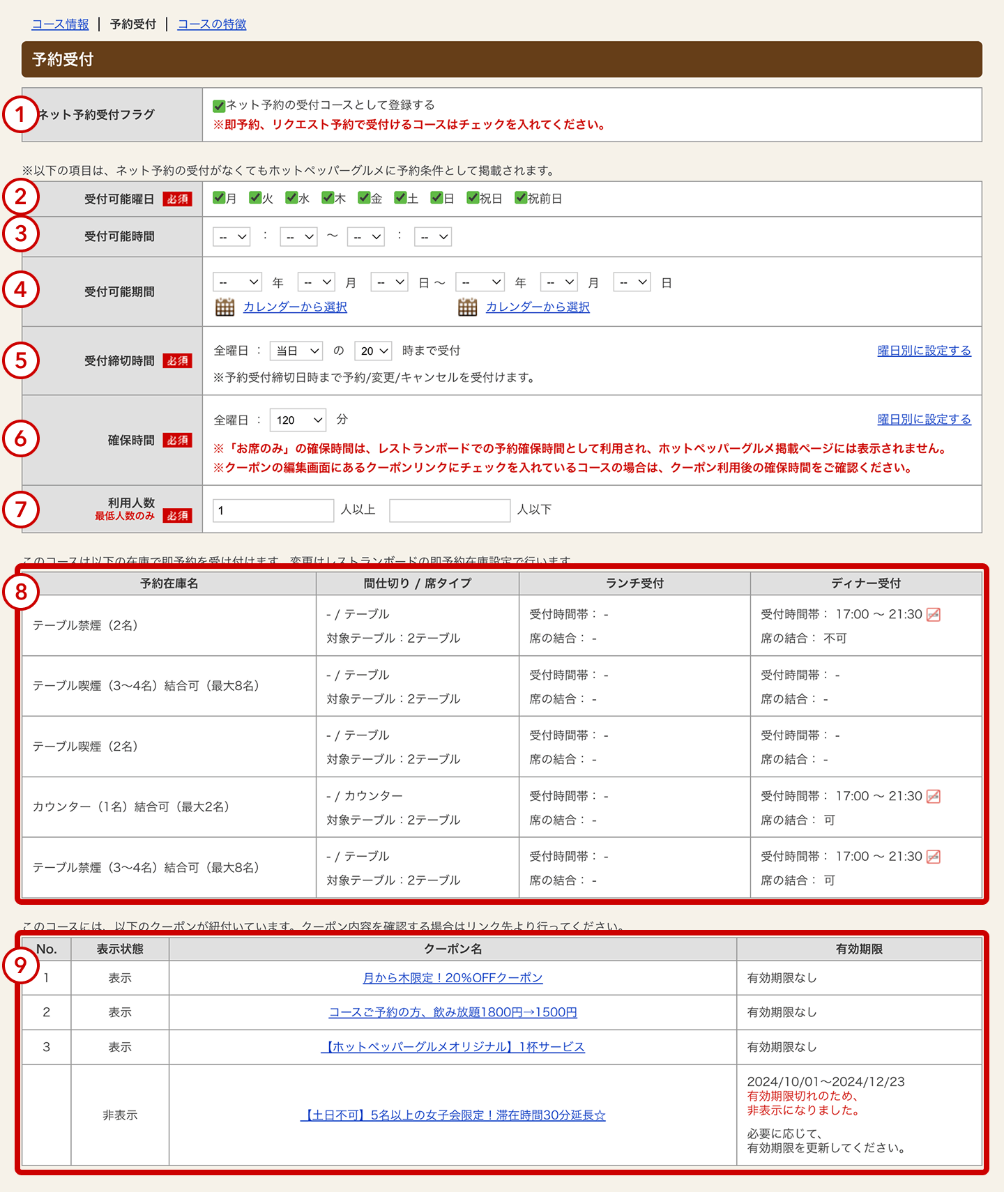Click カレンダーから選択 link for start date

tap(295, 307)
